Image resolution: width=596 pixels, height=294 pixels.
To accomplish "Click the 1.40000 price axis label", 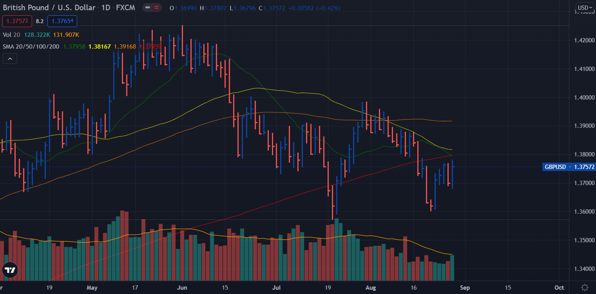I will pos(583,97).
